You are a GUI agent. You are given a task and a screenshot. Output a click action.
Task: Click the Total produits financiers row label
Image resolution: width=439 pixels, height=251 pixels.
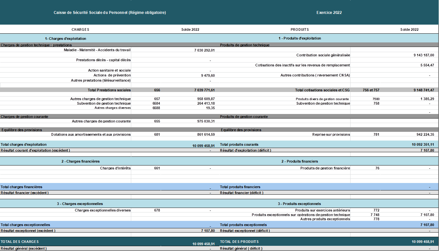(x=240, y=187)
